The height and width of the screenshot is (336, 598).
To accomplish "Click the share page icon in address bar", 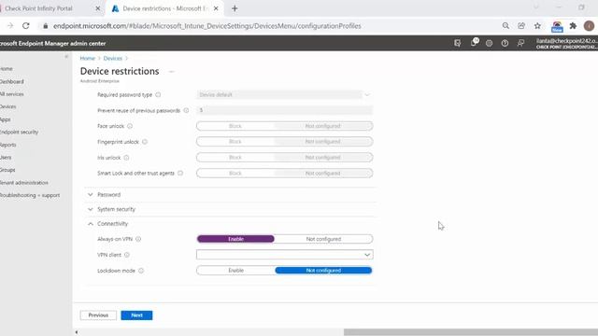I will (521, 26).
